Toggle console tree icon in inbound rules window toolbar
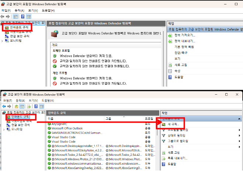This screenshot has width=243, height=172. pos(22,106)
